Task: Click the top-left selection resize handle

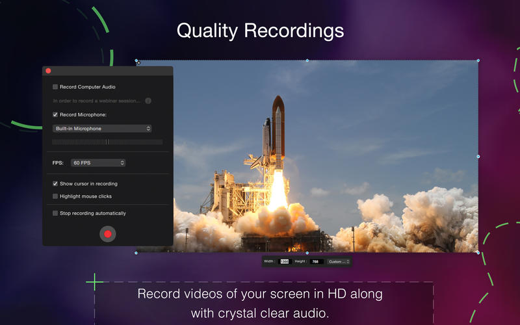Action: tap(136, 61)
